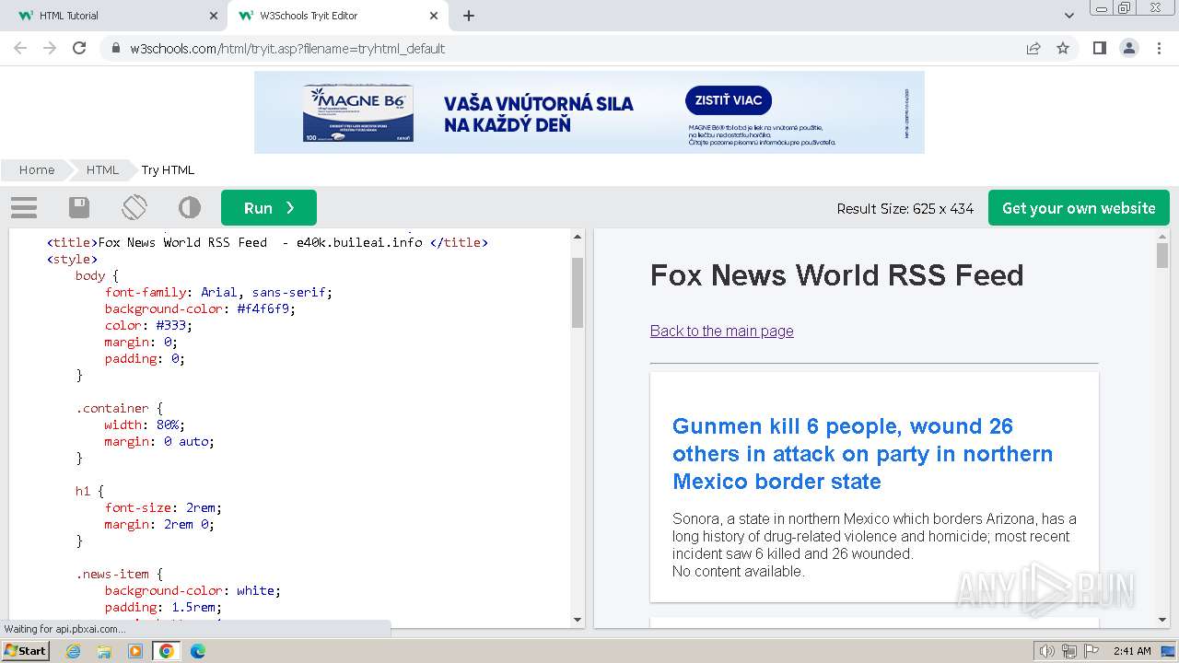
Task: Click the volume speaker tray icon
Action: pos(1046,651)
